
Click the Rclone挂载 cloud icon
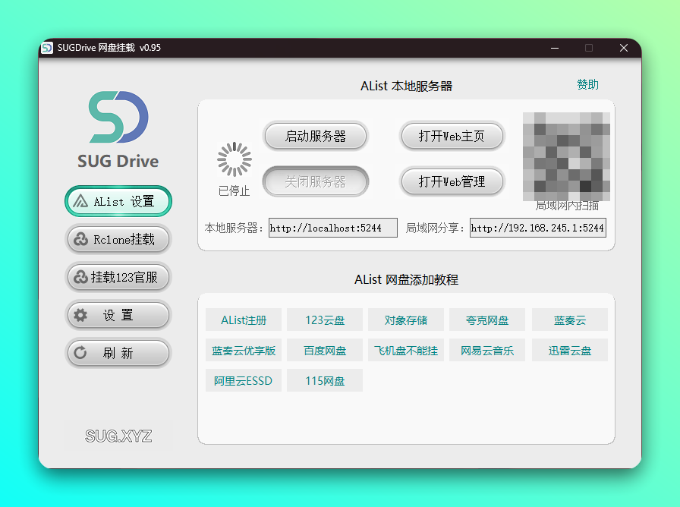tap(80, 239)
